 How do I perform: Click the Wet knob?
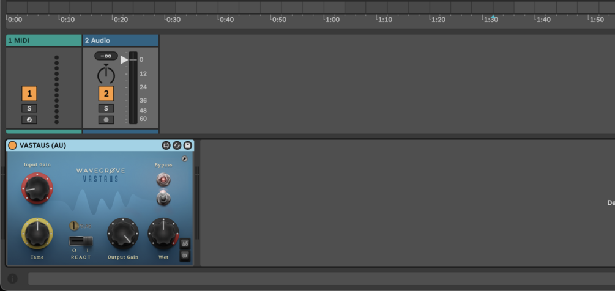[163, 234]
